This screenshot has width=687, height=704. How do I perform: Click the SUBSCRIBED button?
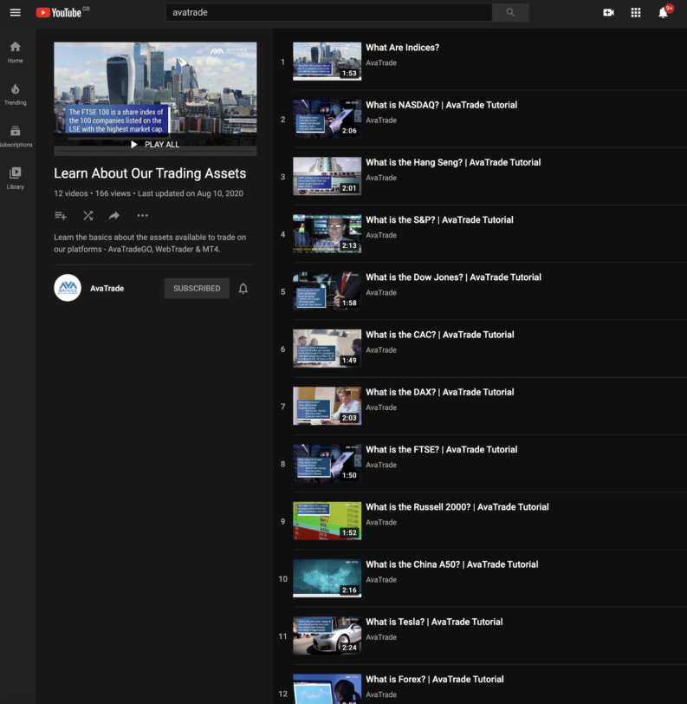click(197, 288)
